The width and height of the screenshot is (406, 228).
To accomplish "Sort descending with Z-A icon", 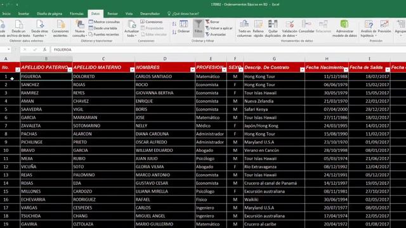I will [x=174, y=32].
